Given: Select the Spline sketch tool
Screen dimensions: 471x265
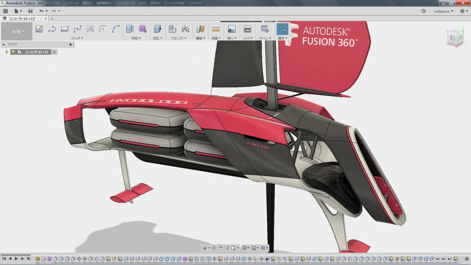Looking at the screenshot, I should point(77,29).
